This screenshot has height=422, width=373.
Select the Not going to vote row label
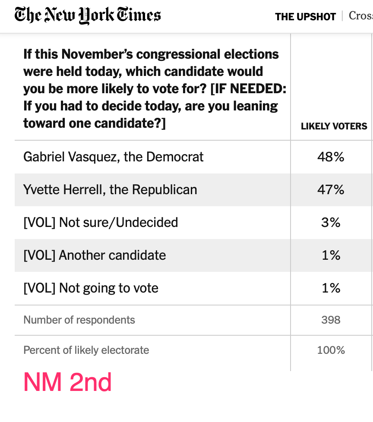91,288
